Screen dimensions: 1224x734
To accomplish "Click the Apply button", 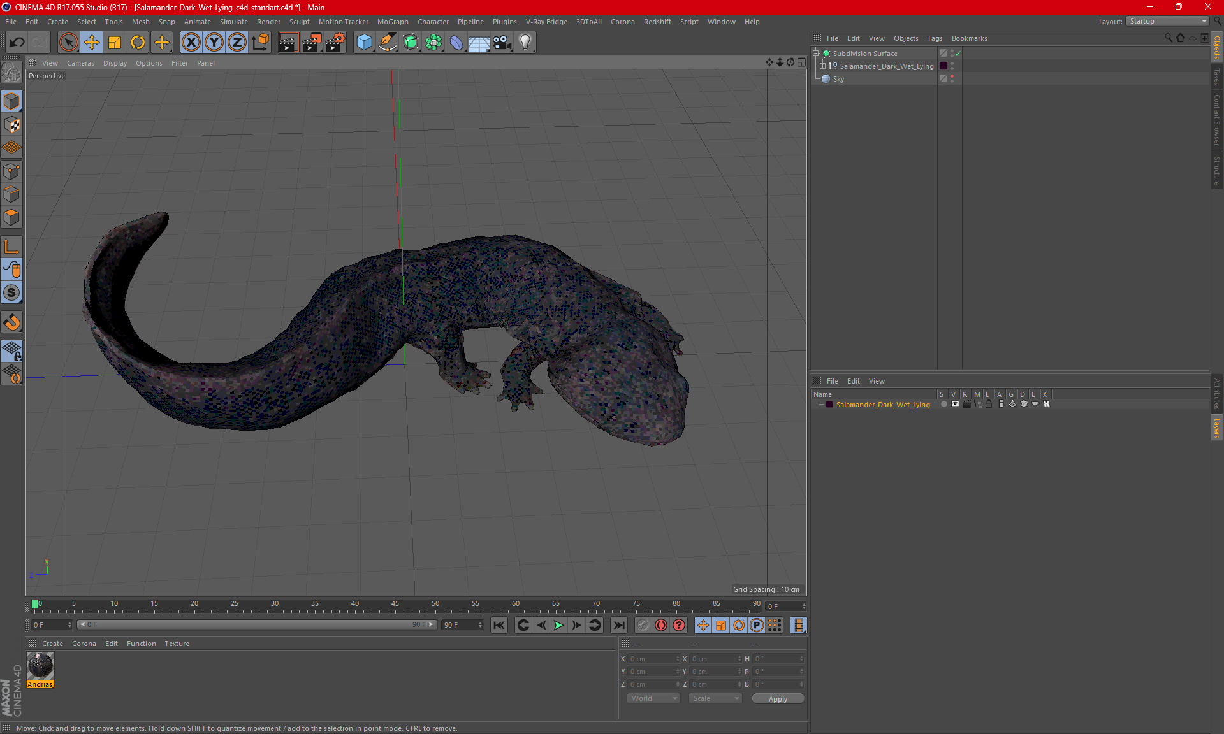I will 778,699.
